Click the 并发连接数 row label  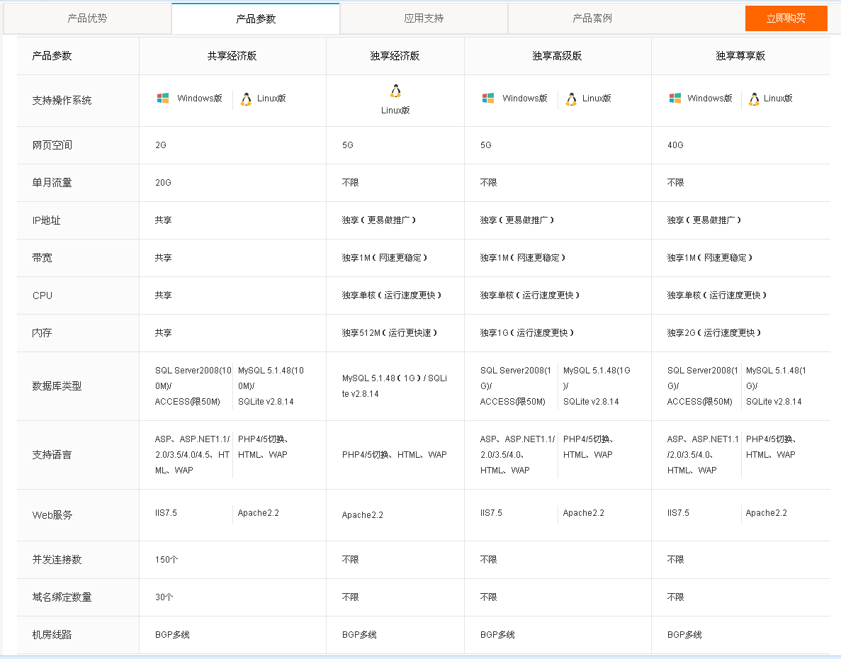57,559
